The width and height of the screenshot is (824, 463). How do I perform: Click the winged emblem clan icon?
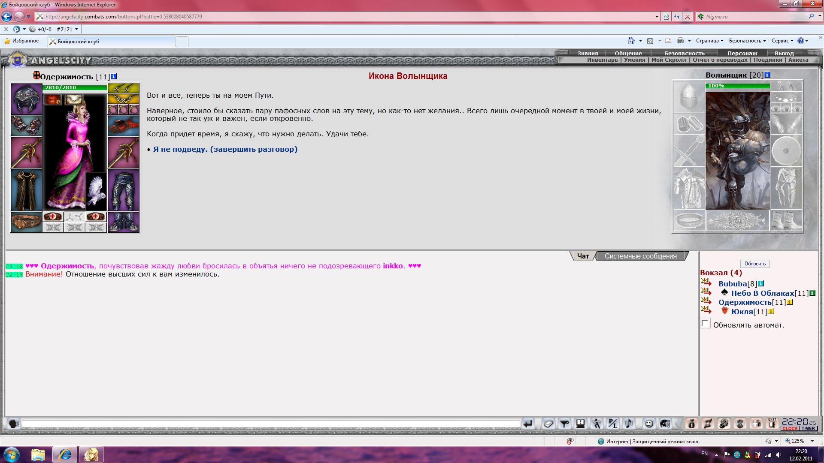740,424
